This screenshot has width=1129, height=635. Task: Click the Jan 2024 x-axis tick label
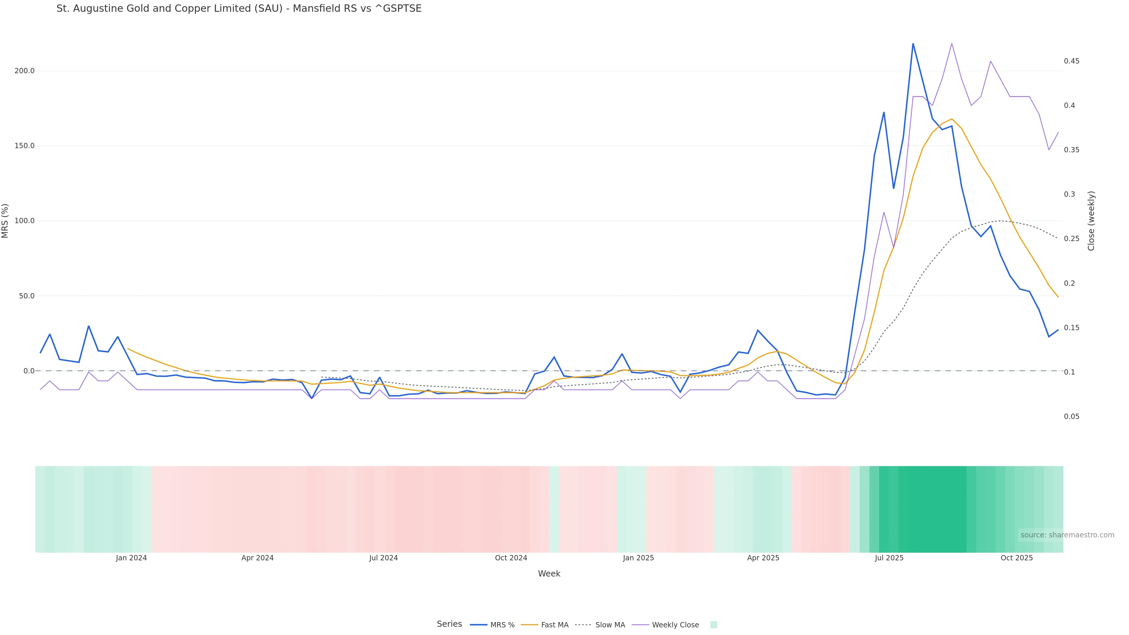coord(131,558)
